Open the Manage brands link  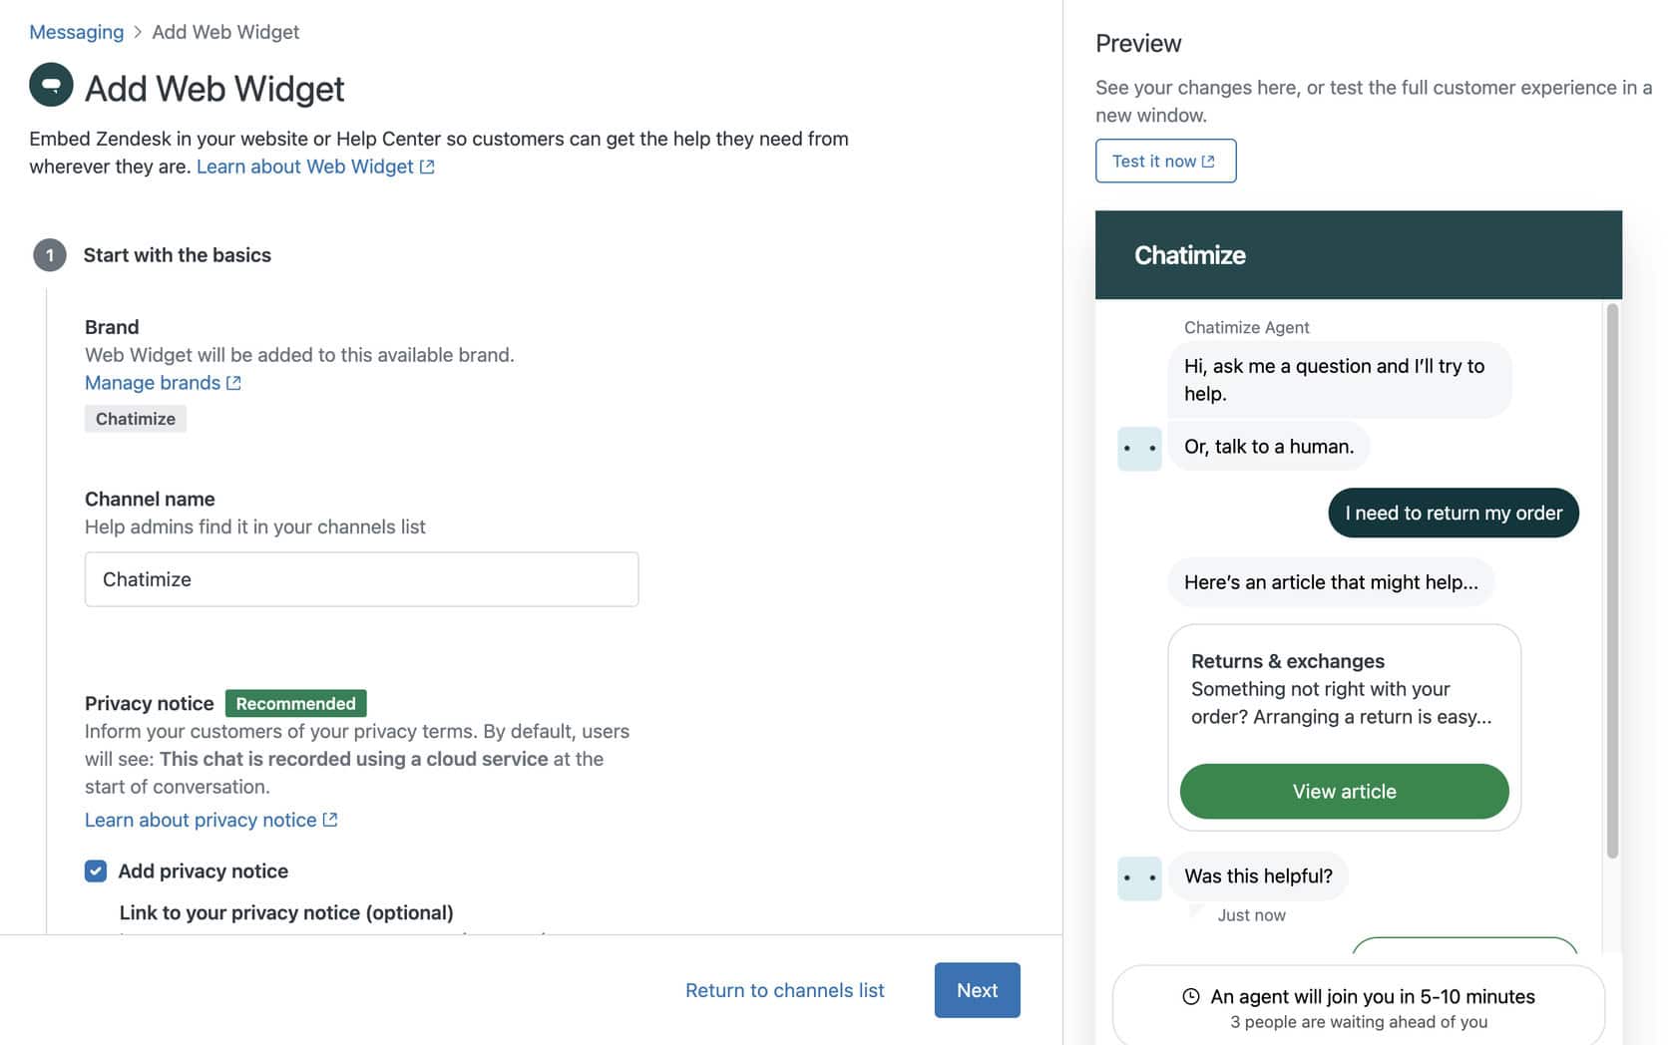[x=153, y=383]
